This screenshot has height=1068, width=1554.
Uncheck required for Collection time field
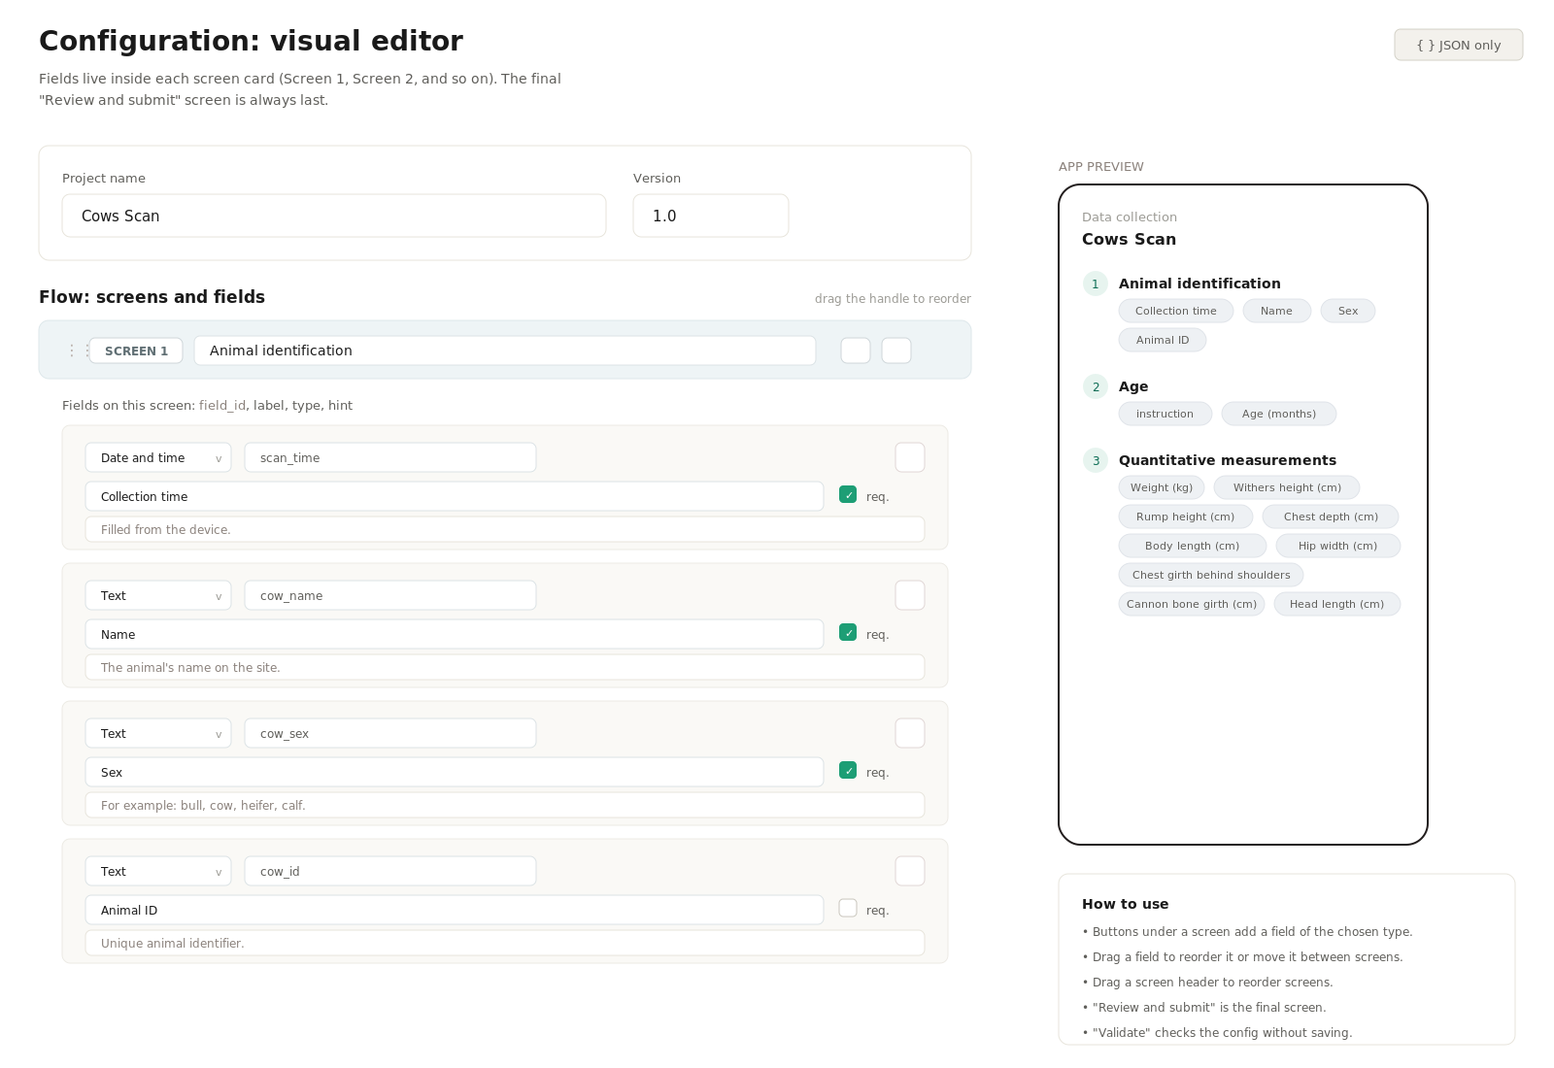pyautogui.click(x=848, y=495)
